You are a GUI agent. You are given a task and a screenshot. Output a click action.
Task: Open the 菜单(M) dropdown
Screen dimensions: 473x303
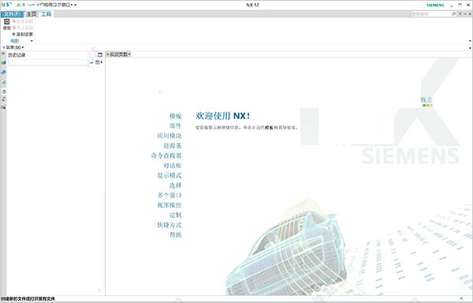[13, 47]
